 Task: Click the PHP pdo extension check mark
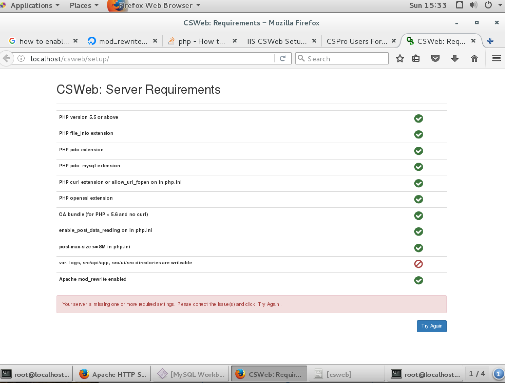coord(418,151)
